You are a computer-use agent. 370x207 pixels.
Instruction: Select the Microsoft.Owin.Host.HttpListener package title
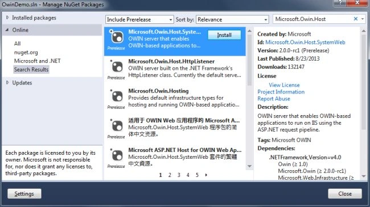[171, 61]
